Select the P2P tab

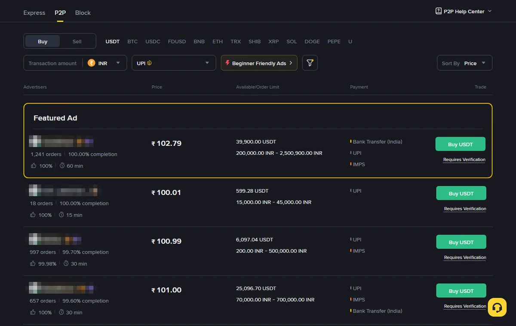pyautogui.click(x=60, y=12)
